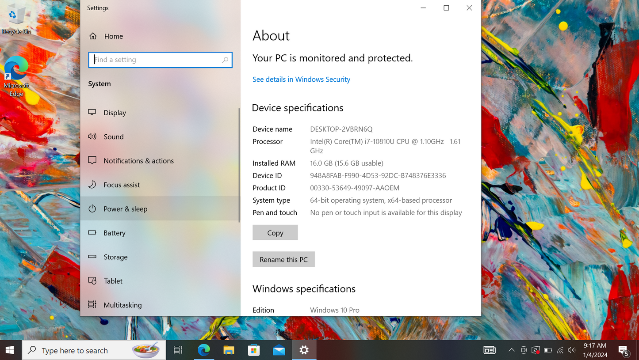Open the Mail app from the taskbar
Image resolution: width=639 pixels, height=360 pixels.
point(279,350)
